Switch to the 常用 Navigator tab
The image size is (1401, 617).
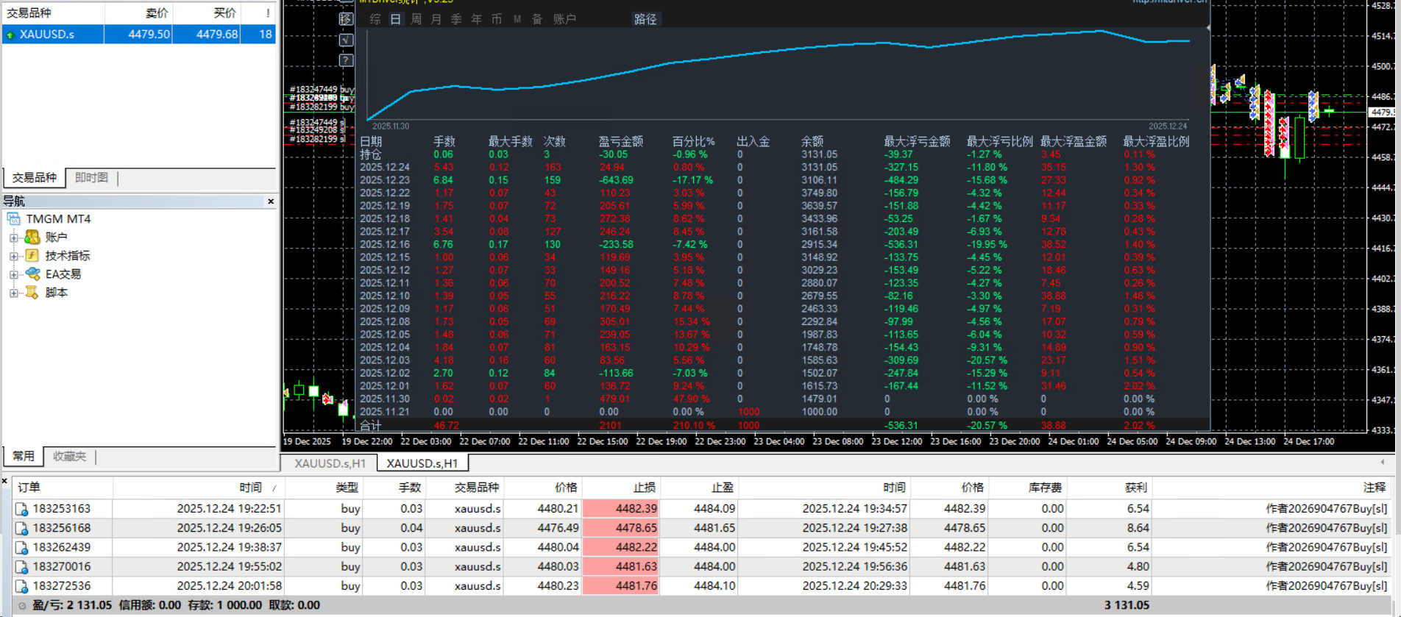point(24,456)
